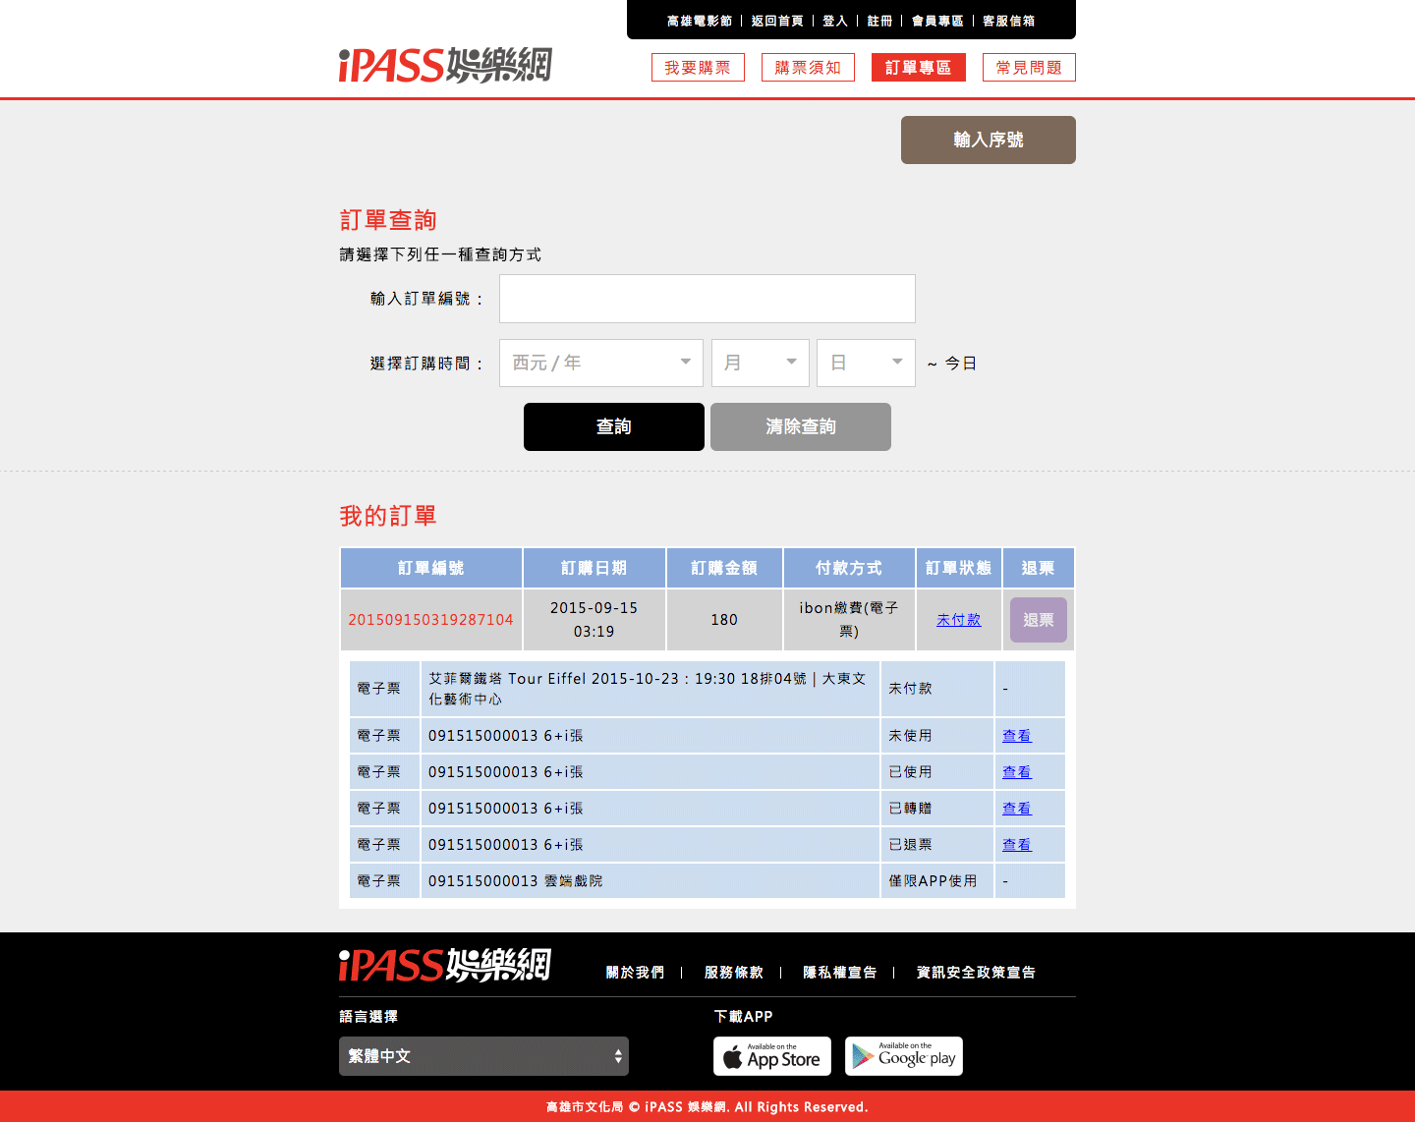Viewport: 1415px width, 1122px height.
Task: Go to the 常見問題 menu tab
Action: [x=1029, y=68]
